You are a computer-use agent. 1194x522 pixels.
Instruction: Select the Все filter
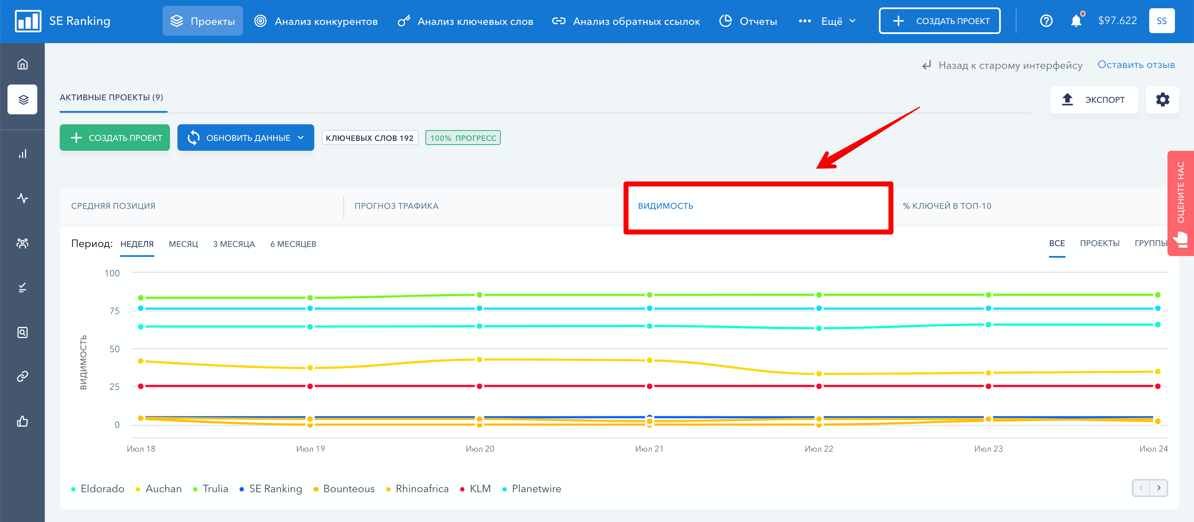point(1057,243)
